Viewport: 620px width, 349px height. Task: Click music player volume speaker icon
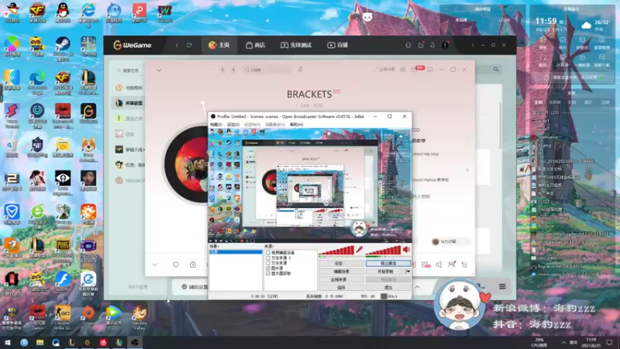click(x=439, y=264)
